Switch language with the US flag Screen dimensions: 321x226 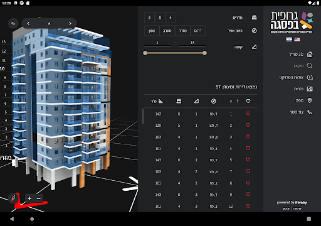pyautogui.click(x=297, y=40)
